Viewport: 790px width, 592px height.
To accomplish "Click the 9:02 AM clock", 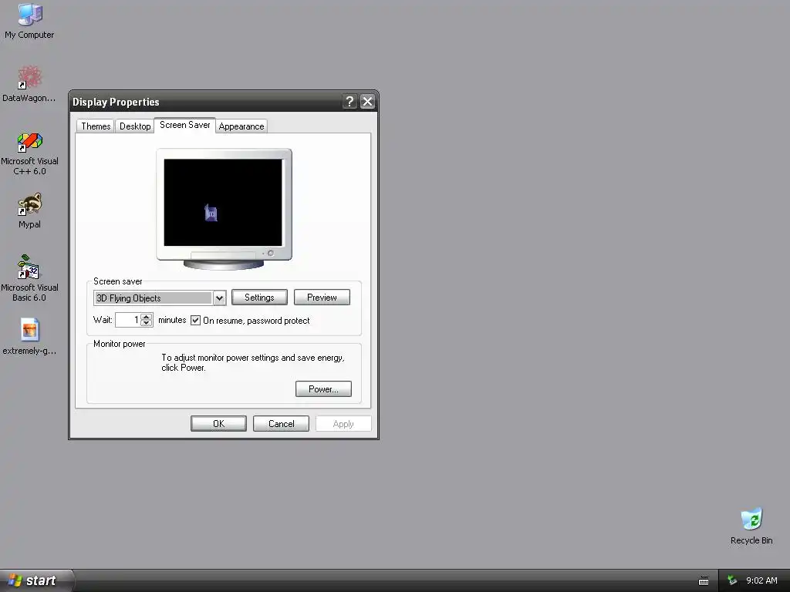I will coord(761,580).
